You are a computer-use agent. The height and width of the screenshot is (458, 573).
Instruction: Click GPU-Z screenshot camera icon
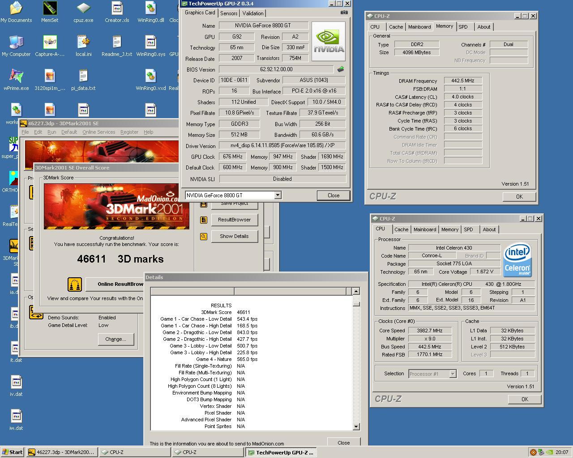click(x=344, y=13)
